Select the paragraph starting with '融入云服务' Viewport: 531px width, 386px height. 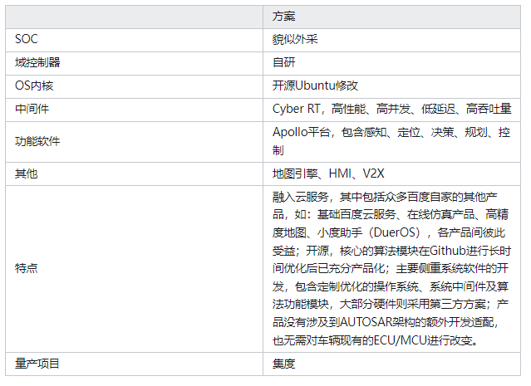[391, 269]
